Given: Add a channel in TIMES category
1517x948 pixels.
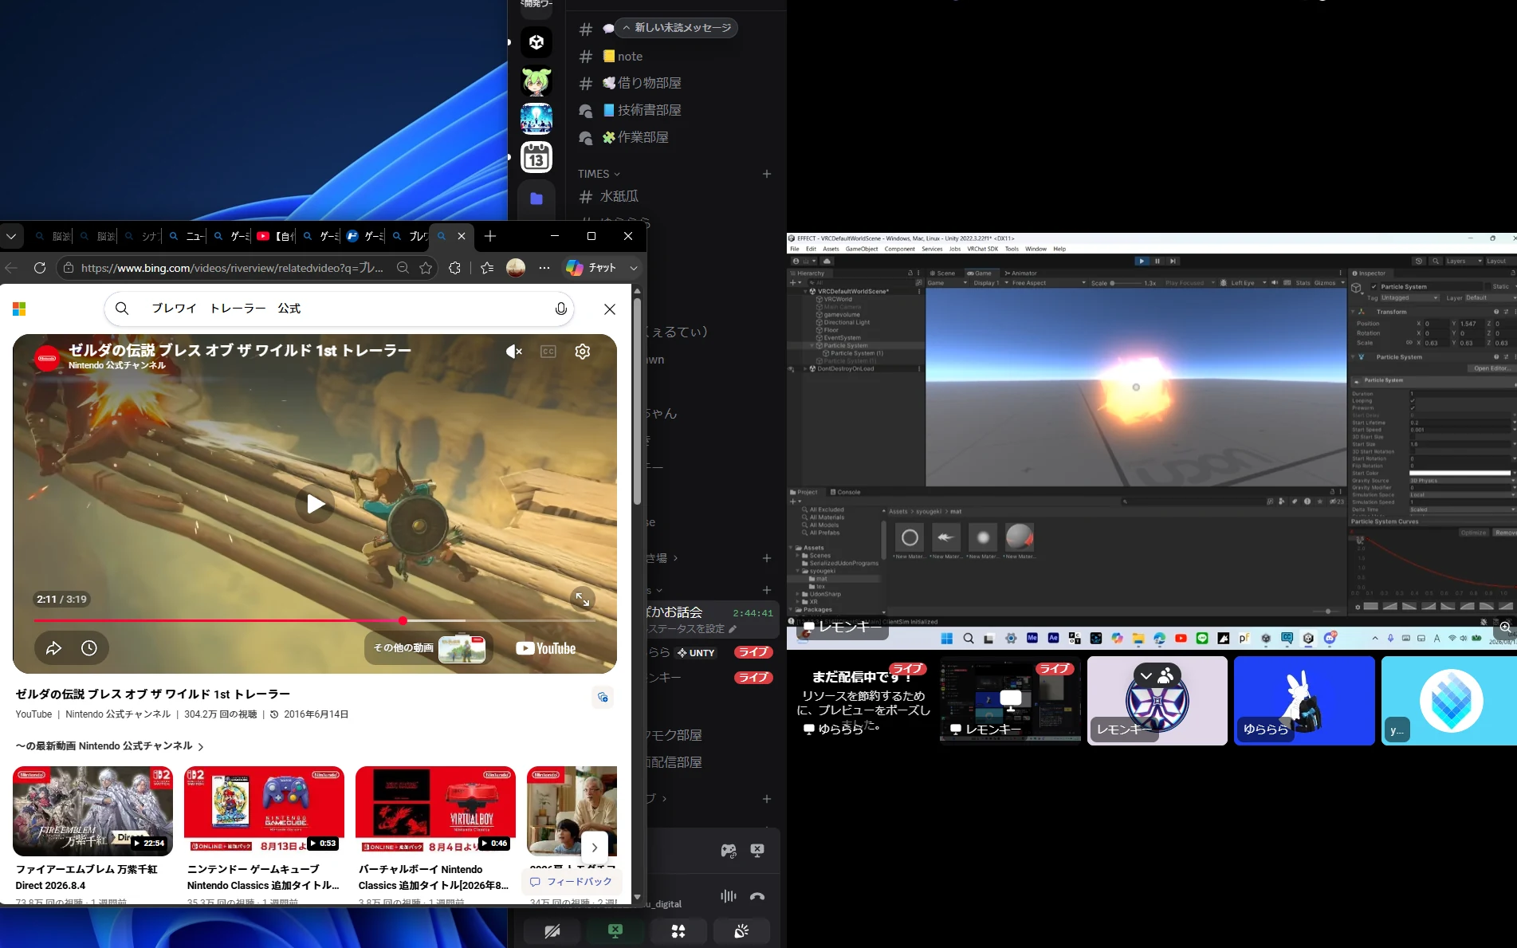Looking at the screenshot, I should tap(767, 174).
